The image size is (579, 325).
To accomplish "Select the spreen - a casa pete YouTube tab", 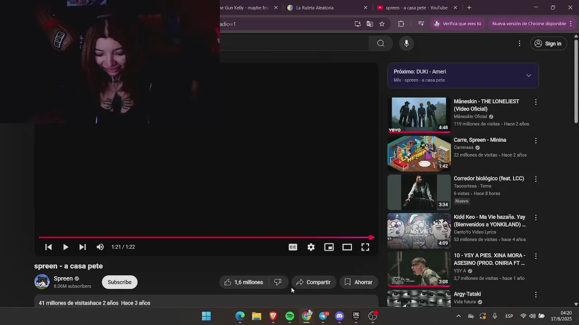I will click(417, 8).
